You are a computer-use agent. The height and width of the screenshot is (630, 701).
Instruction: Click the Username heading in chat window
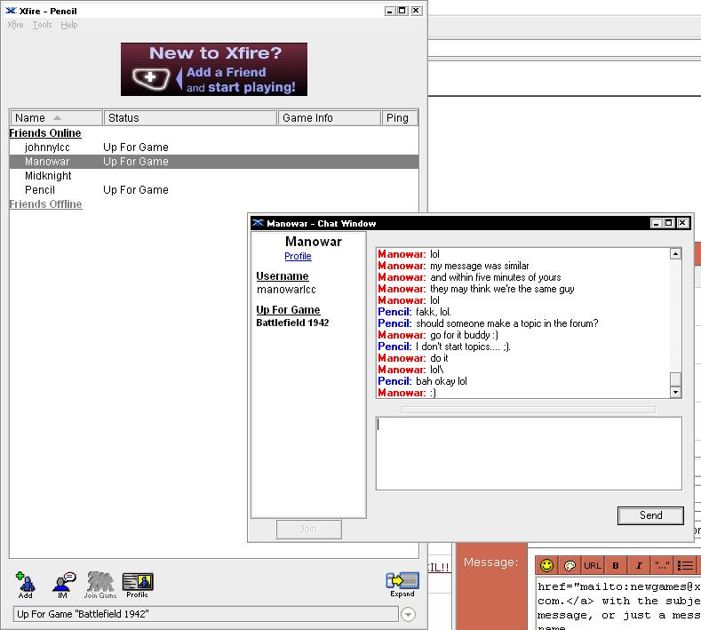[283, 275]
